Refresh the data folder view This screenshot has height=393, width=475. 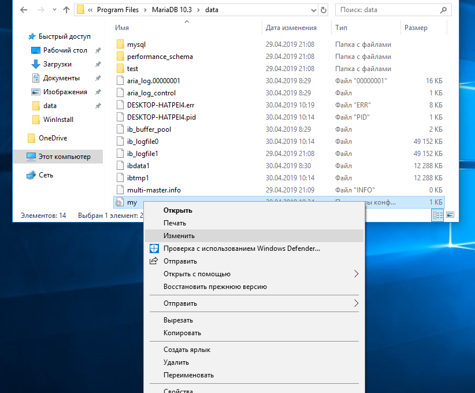pos(324,10)
